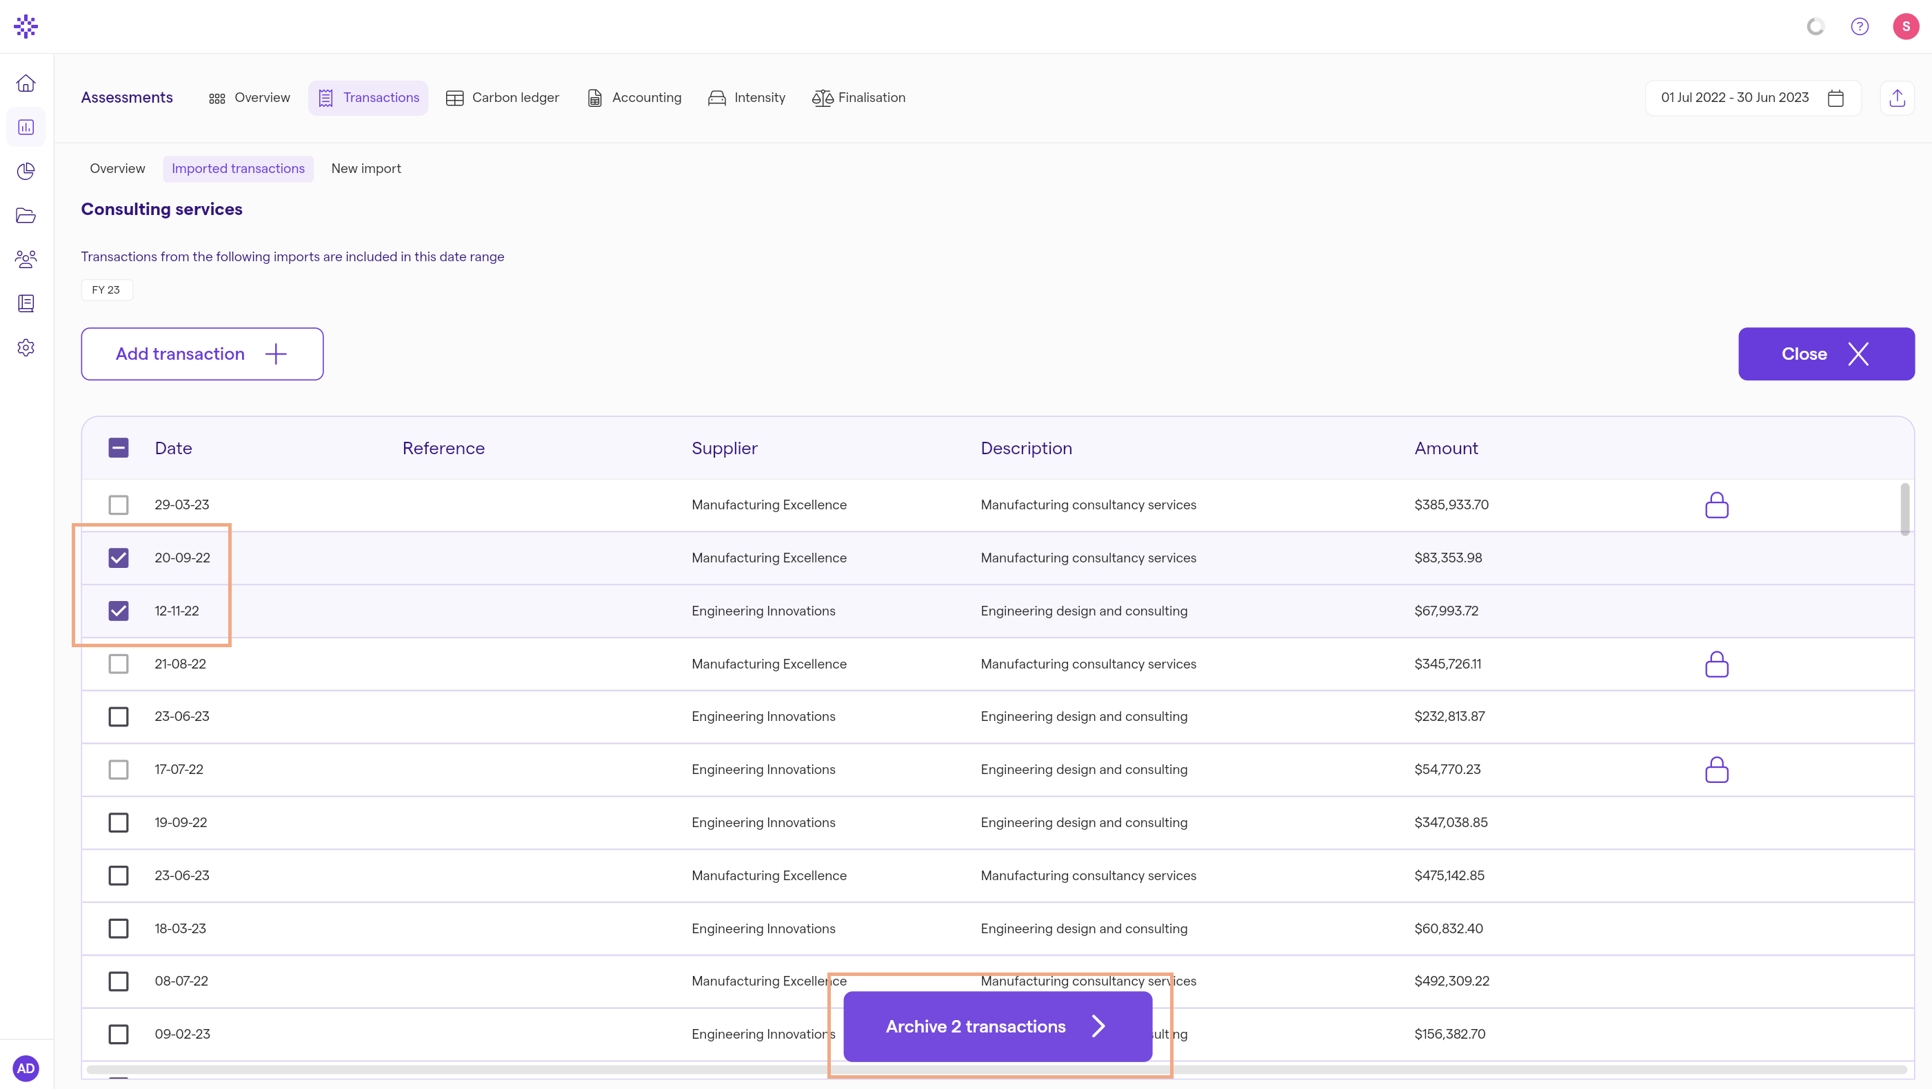This screenshot has width=1932, height=1089.
Task: Click lock icon on 21-08-22 row
Action: click(1717, 664)
